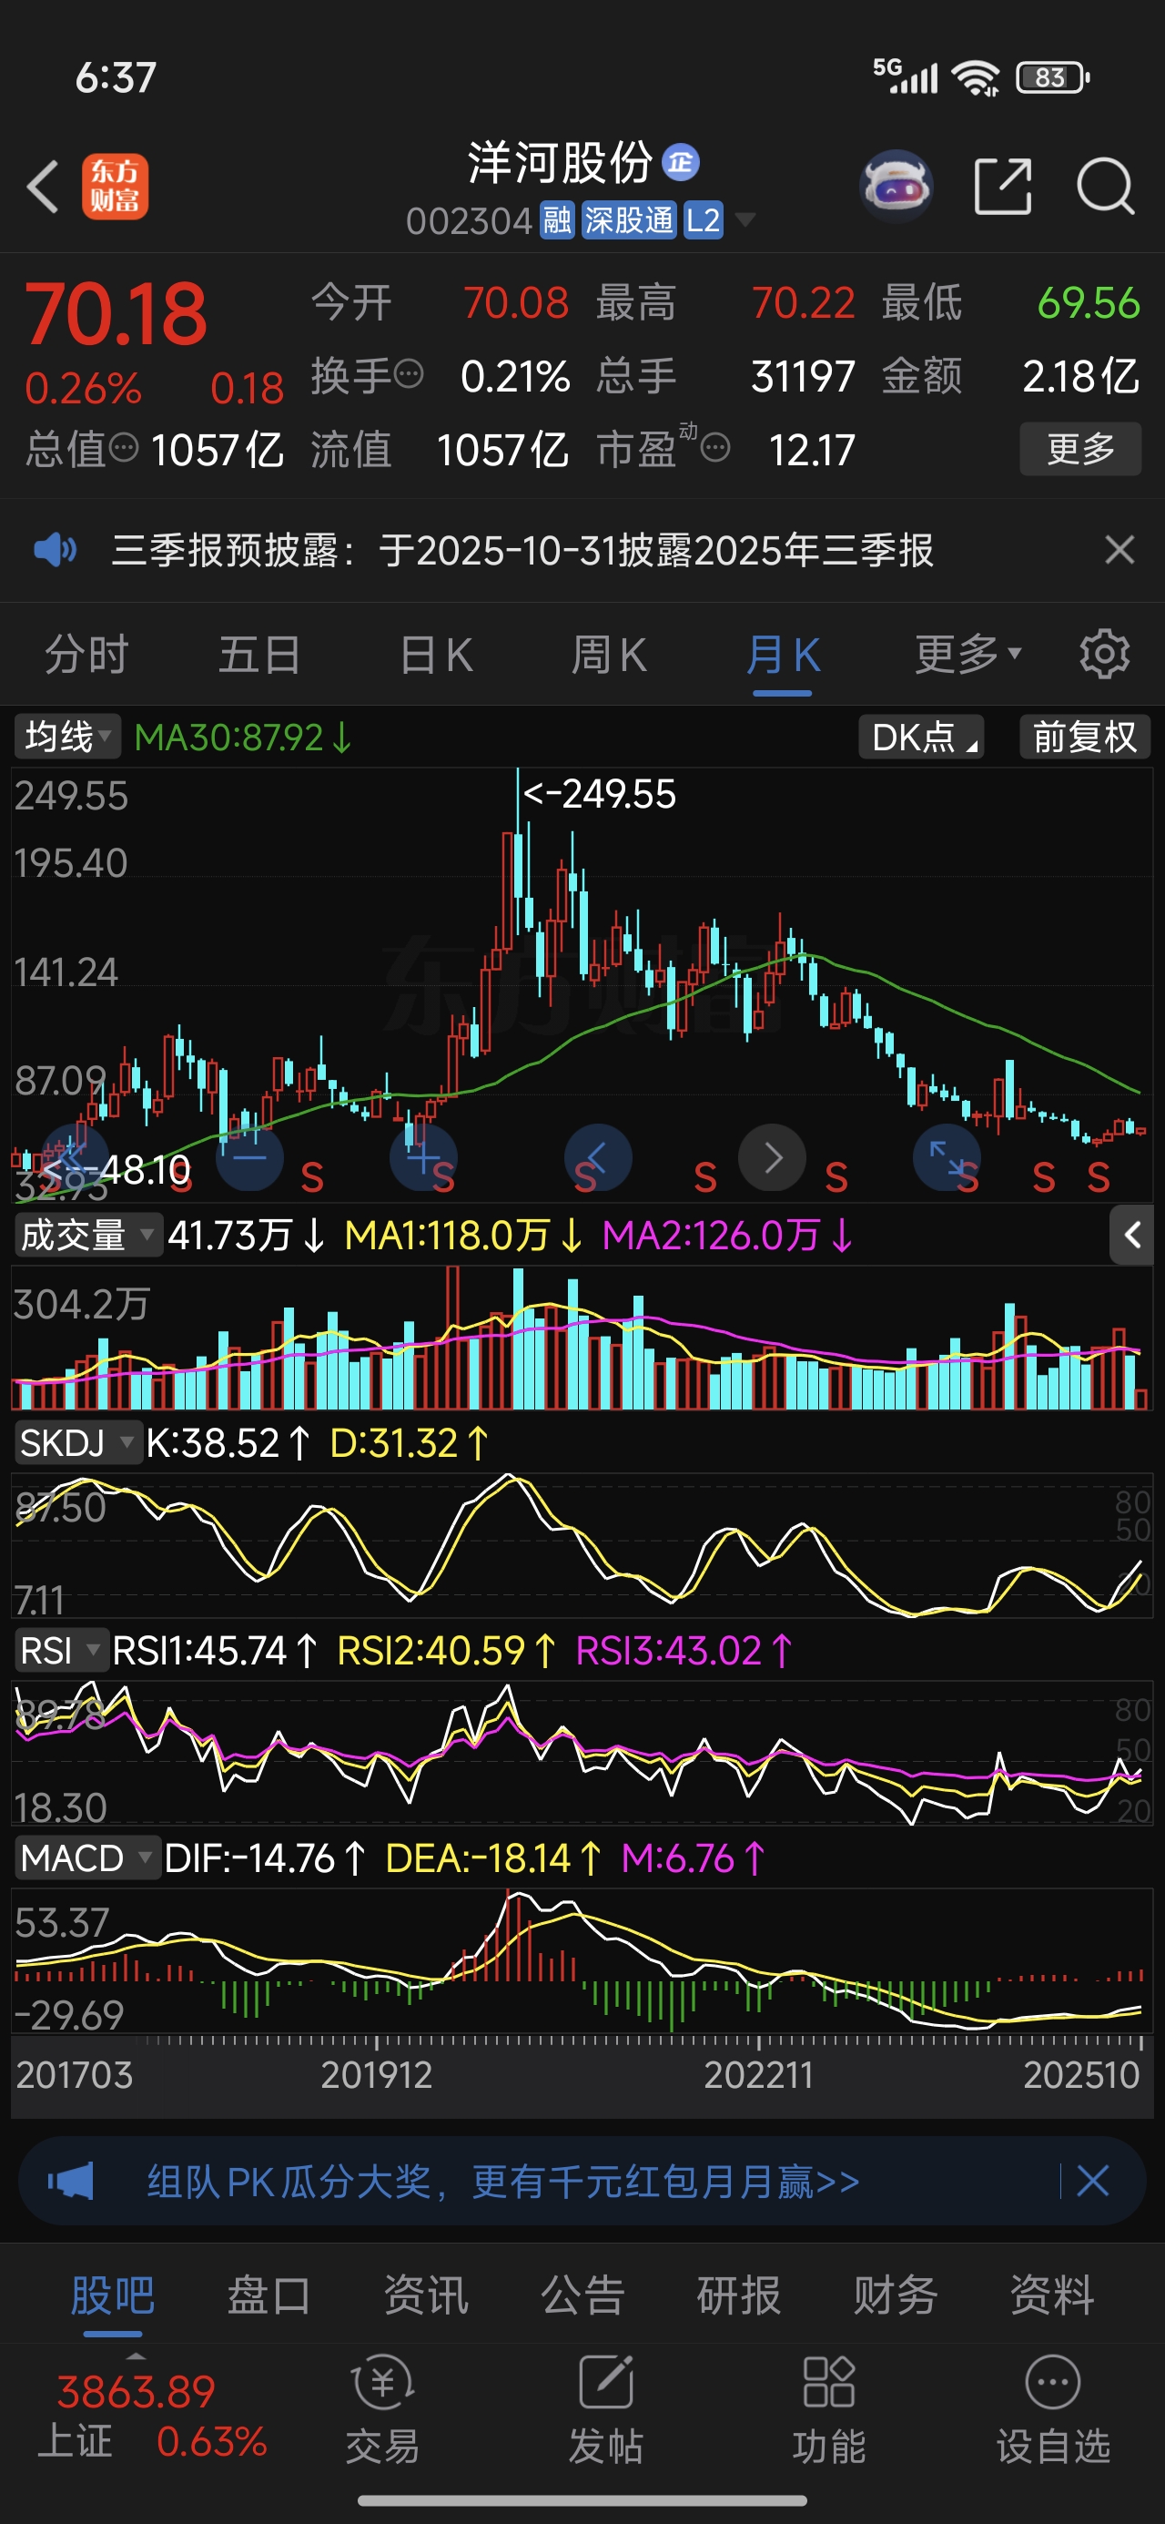Tap the 201912 timeline marker

point(377,2074)
